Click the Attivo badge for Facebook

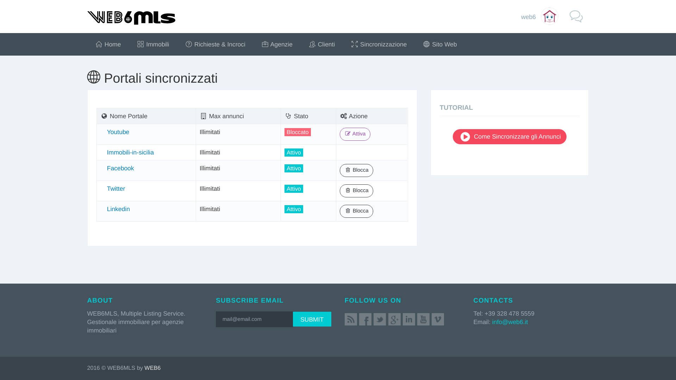[294, 168]
